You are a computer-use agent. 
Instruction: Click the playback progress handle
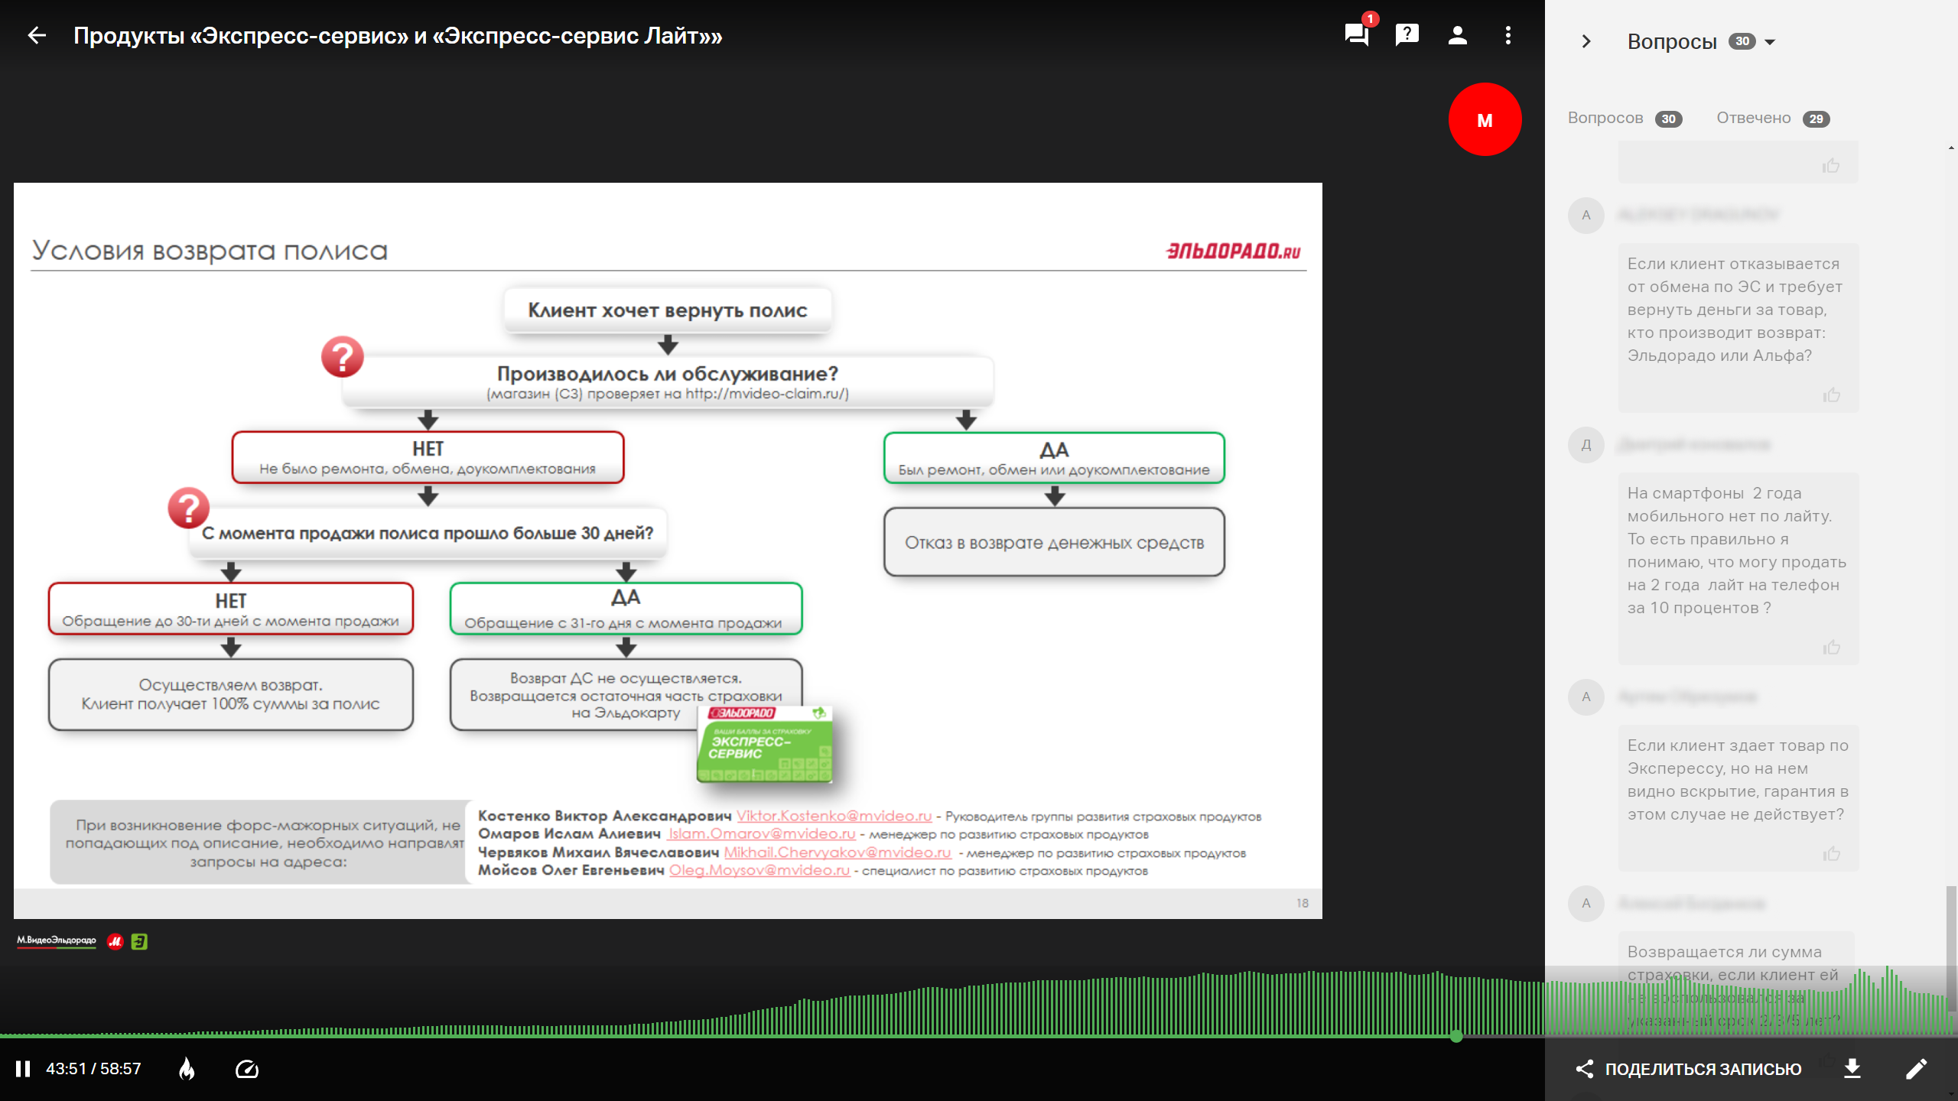point(1456,1036)
